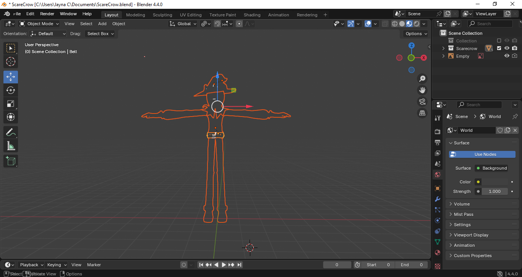The height and width of the screenshot is (277, 522).
Task: Pick the Annotate pencil tool
Action: click(11, 133)
